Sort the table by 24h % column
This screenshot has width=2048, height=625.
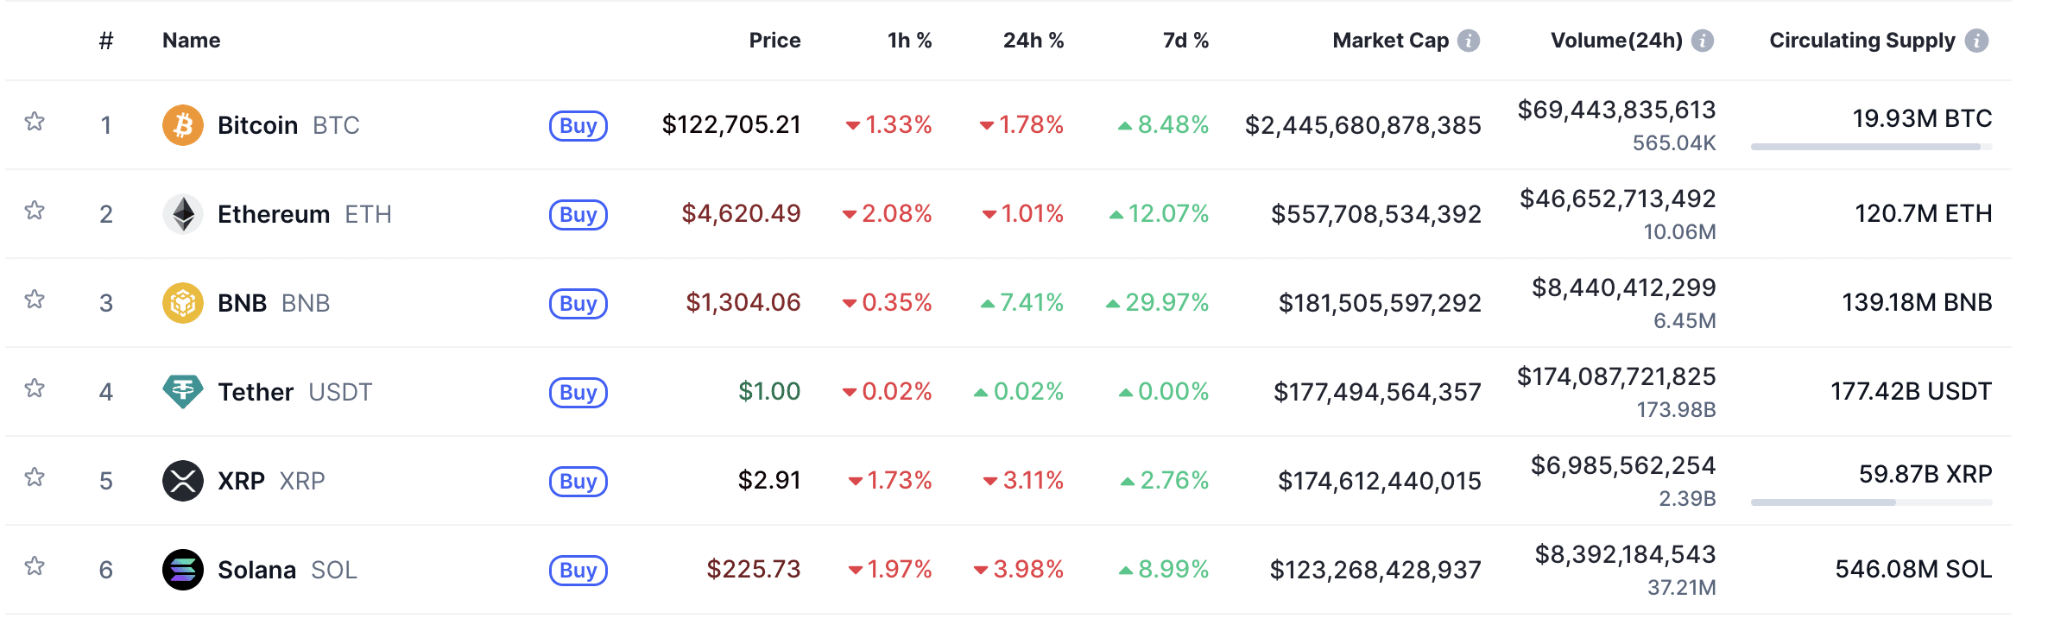pos(1033,40)
